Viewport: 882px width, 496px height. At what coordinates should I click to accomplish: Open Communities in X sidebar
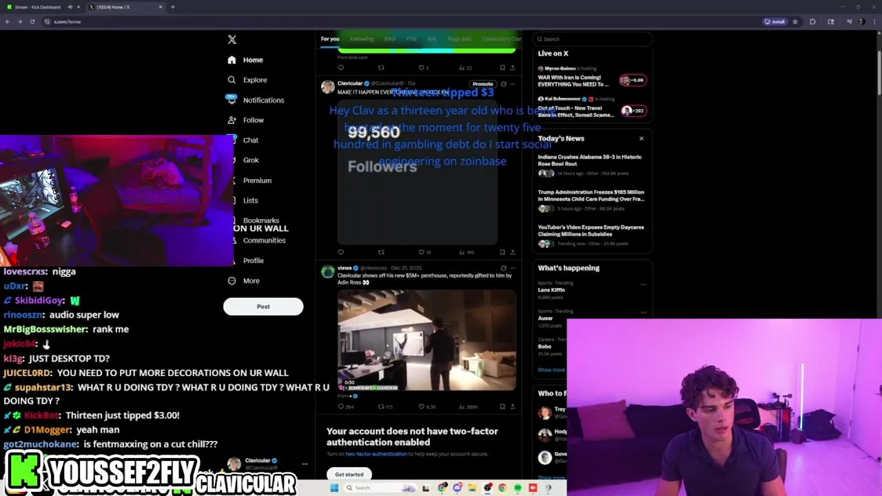(263, 240)
